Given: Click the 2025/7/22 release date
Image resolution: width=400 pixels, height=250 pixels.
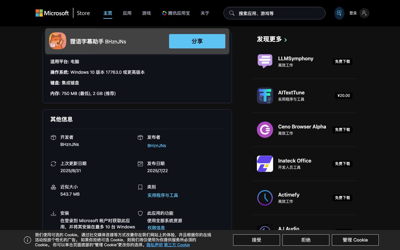Looking at the screenshot, I should pos(157,171).
